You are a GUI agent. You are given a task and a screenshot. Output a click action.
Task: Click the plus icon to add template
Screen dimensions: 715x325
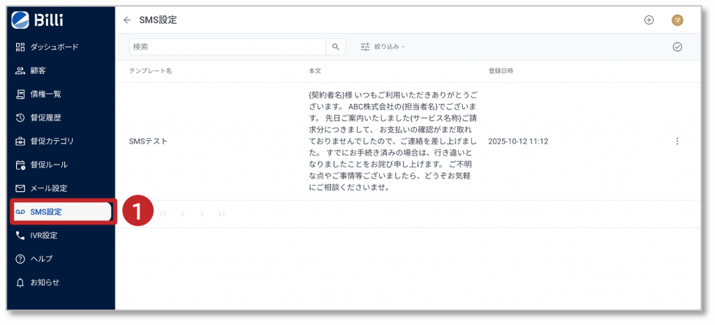click(649, 20)
